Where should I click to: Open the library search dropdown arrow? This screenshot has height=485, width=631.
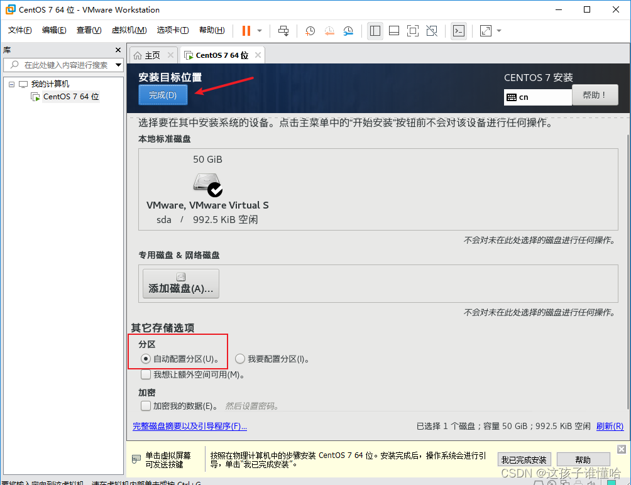(x=118, y=65)
